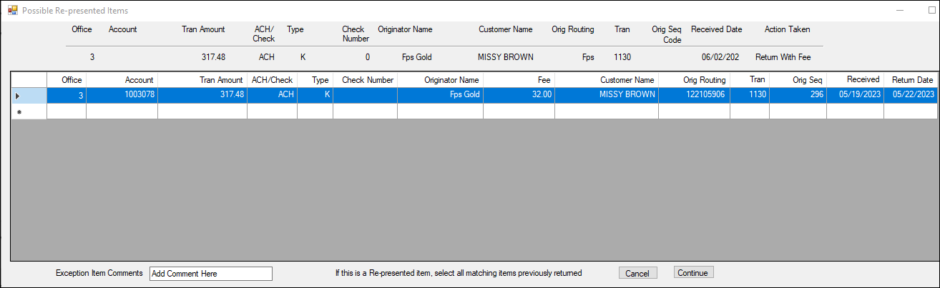The width and height of the screenshot is (940, 288).
Task: Click the Orig Routing grid column header
Action: (694, 80)
